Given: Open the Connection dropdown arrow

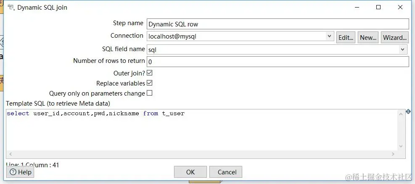Looking at the screenshot, I should [x=329, y=36].
